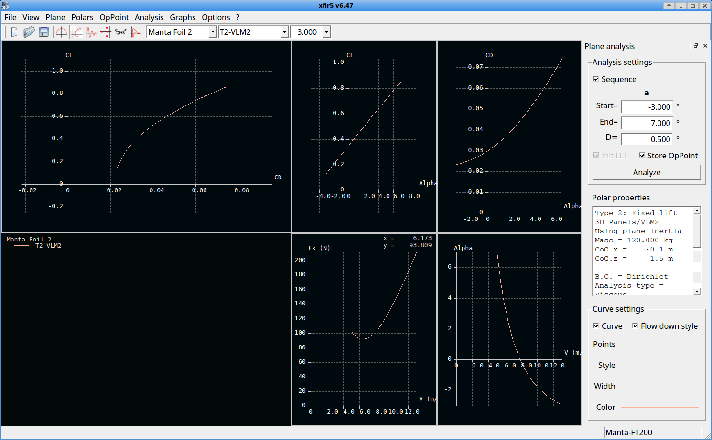Image resolution: width=712 pixels, height=440 pixels.
Task: Open the Cp distribution view icon
Action: coord(136,32)
